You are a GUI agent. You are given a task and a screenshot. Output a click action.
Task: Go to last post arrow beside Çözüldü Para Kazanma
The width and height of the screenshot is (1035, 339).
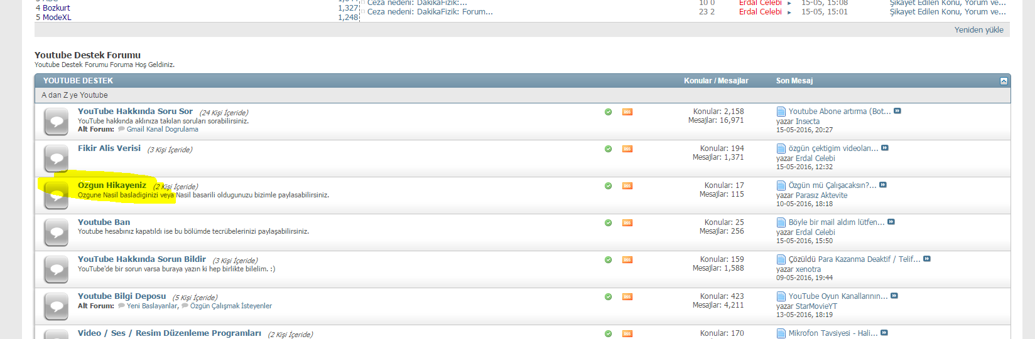tap(927, 259)
